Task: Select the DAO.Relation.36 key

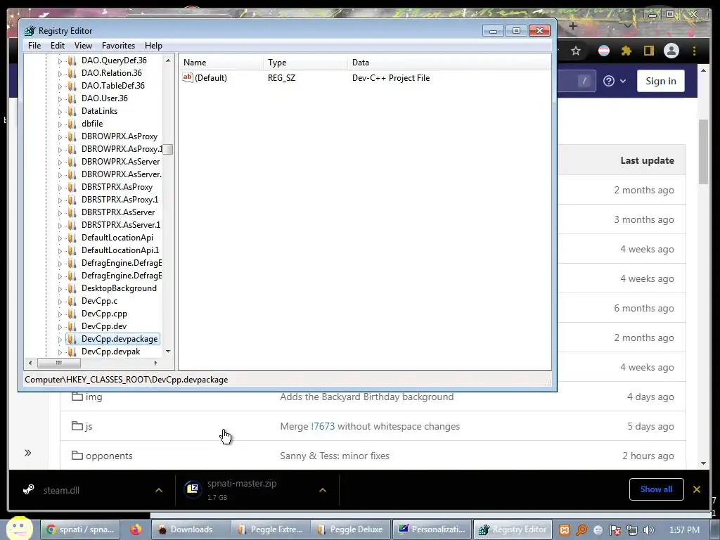Action: 112,73
